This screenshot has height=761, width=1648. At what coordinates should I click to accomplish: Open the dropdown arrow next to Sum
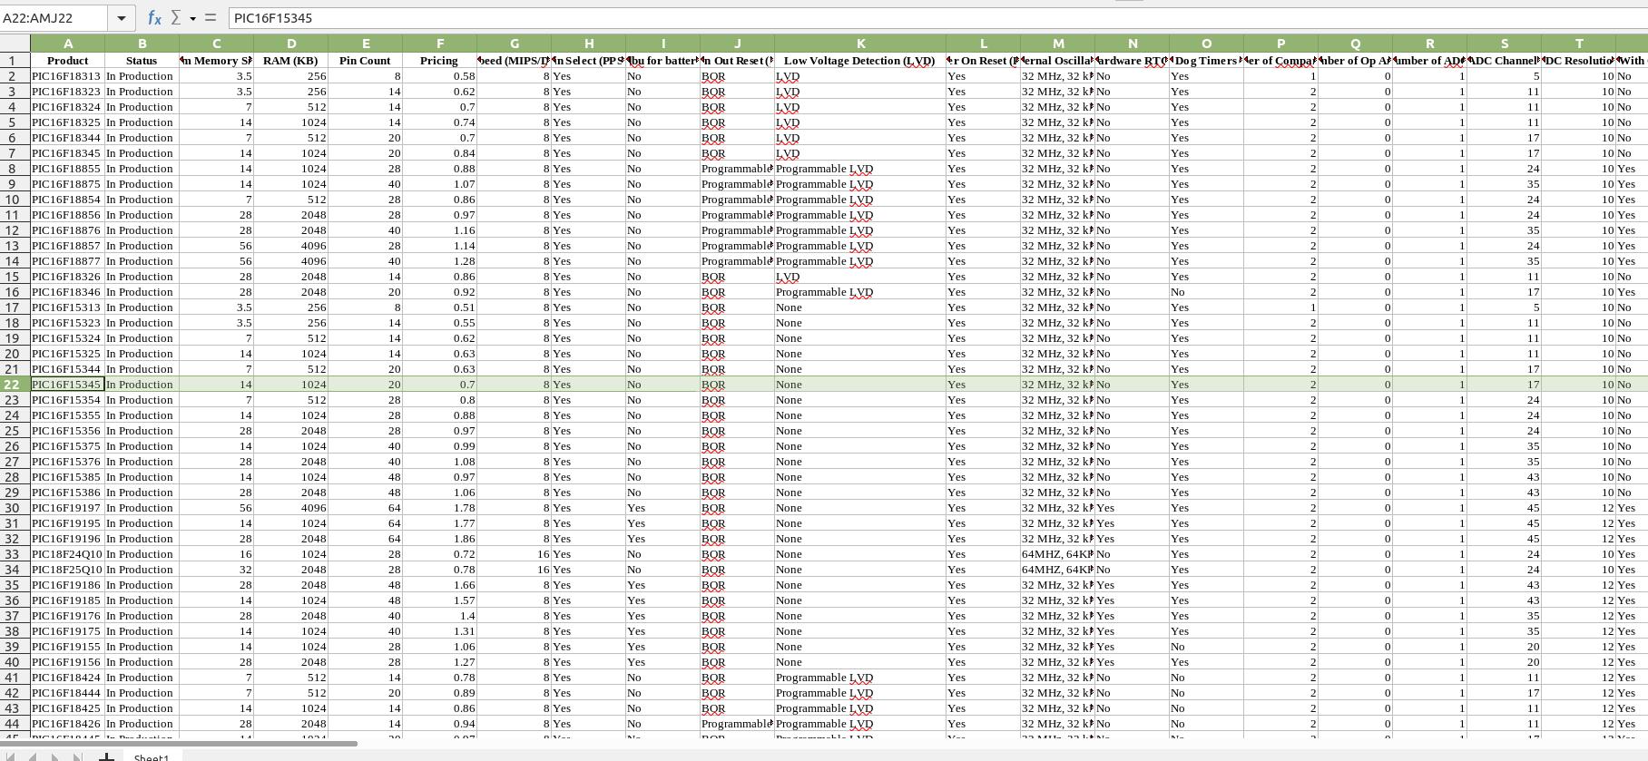[192, 18]
